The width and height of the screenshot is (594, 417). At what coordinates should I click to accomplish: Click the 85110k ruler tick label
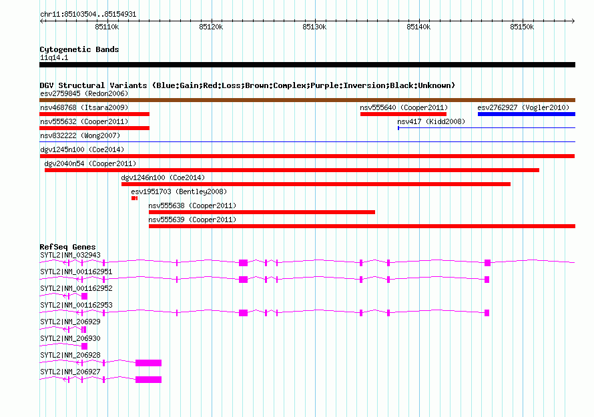coord(107,27)
